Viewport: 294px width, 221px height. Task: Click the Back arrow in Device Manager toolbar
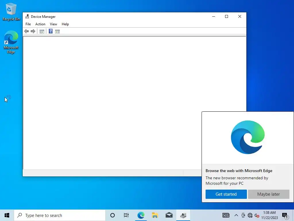(26, 31)
